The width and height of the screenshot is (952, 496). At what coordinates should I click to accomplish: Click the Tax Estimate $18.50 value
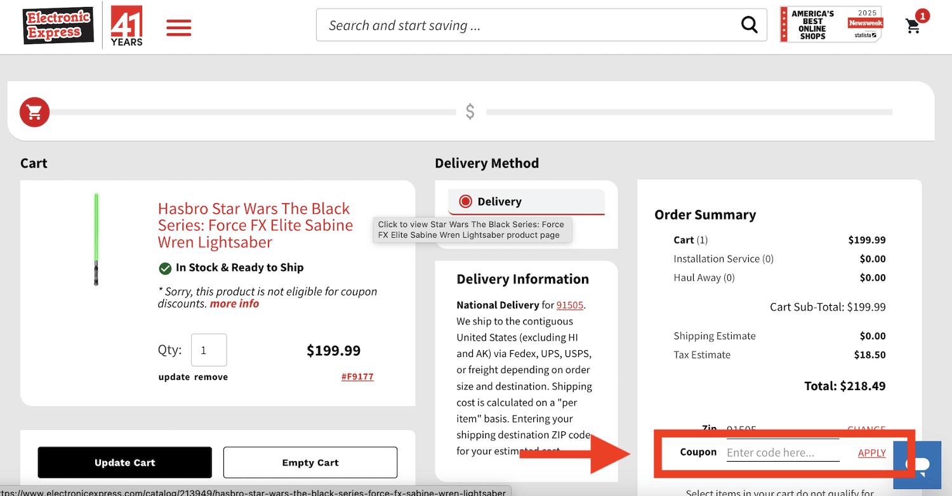pyautogui.click(x=869, y=355)
